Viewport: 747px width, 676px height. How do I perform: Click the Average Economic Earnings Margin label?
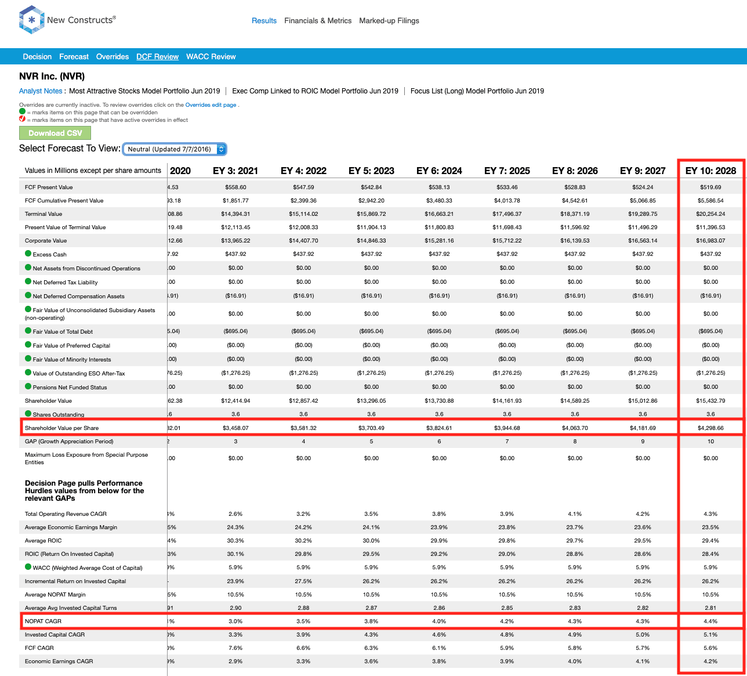coord(71,527)
